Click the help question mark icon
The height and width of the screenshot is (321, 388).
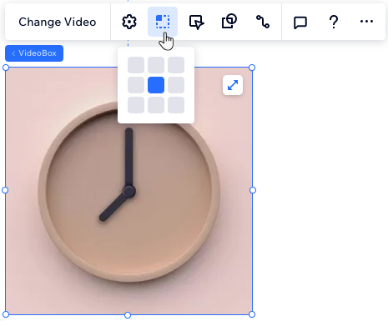pos(334,22)
